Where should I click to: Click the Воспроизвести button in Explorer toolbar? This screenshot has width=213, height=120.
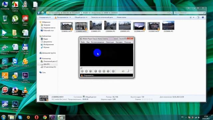pyautogui.click(x=62, y=17)
